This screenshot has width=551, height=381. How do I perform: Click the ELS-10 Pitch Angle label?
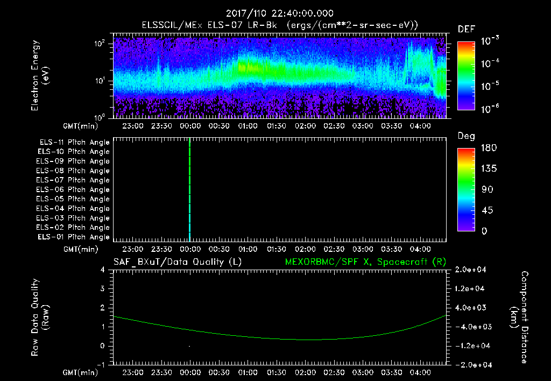pyautogui.click(x=74, y=152)
